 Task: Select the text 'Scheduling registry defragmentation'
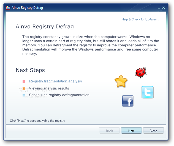point(59,95)
